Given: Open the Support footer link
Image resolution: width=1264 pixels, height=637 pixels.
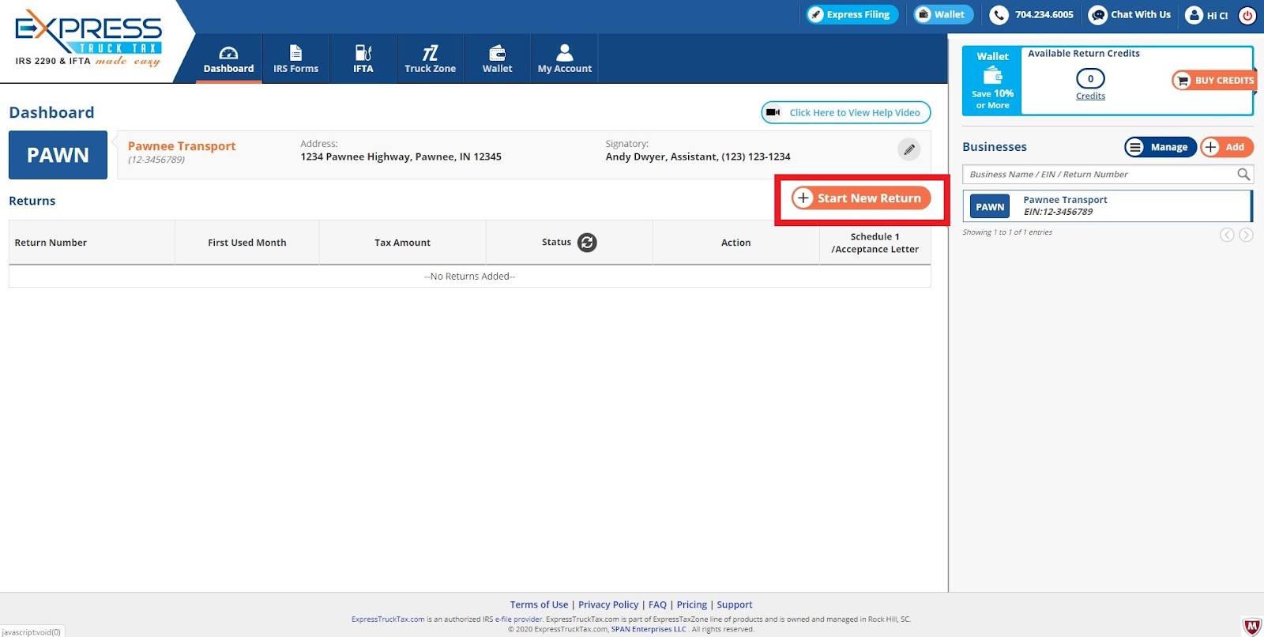Looking at the screenshot, I should pos(735,605).
